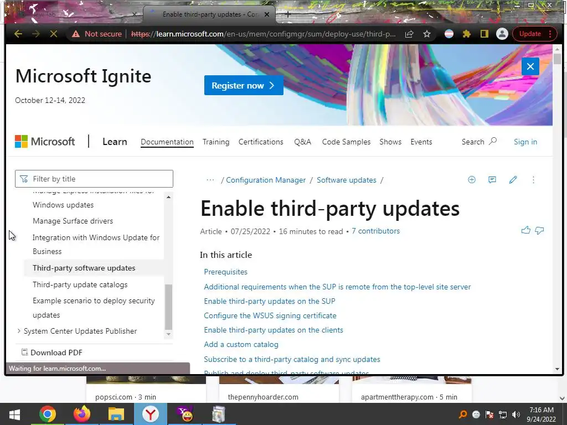Screen dimensions: 567x425
Task: Go back to previous page in browser
Action: [18, 34]
